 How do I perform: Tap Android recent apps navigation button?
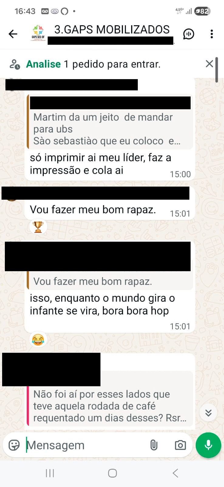(50, 473)
